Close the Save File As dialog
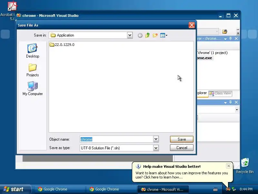Viewport: 258px width, 194px height. (192, 25)
